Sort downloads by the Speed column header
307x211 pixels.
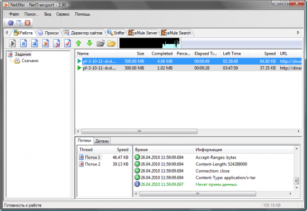coord(263,53)
